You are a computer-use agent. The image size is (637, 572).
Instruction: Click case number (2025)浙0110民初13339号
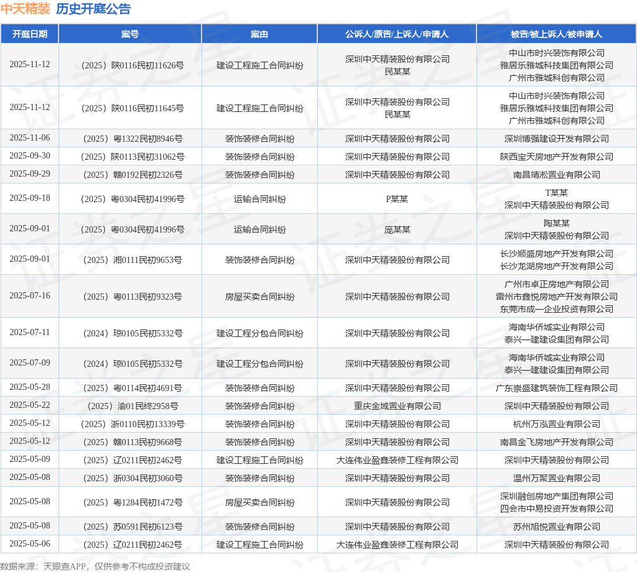[132, 424]
